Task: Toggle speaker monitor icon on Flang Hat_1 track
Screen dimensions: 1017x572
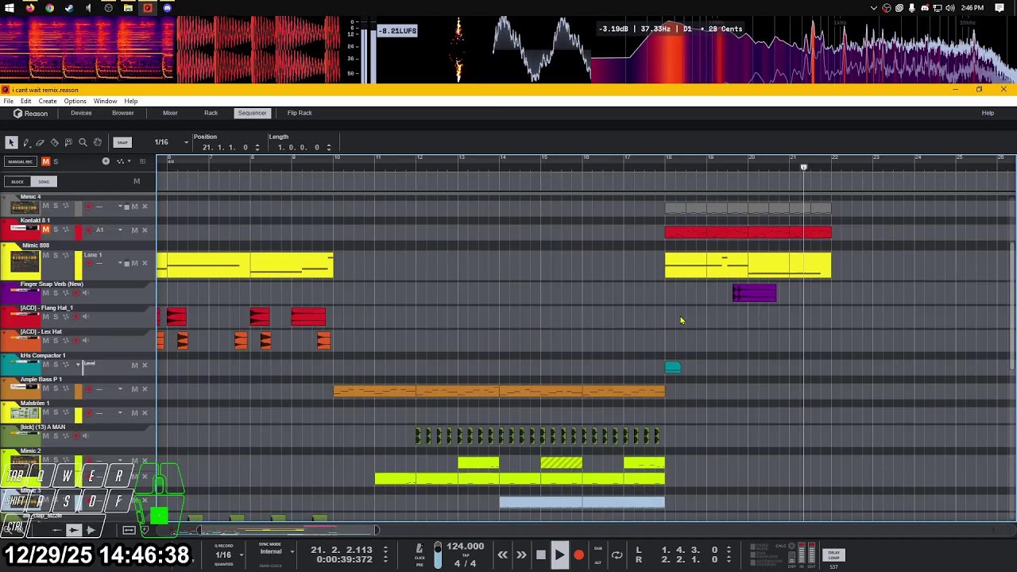Action: point(86,317)
